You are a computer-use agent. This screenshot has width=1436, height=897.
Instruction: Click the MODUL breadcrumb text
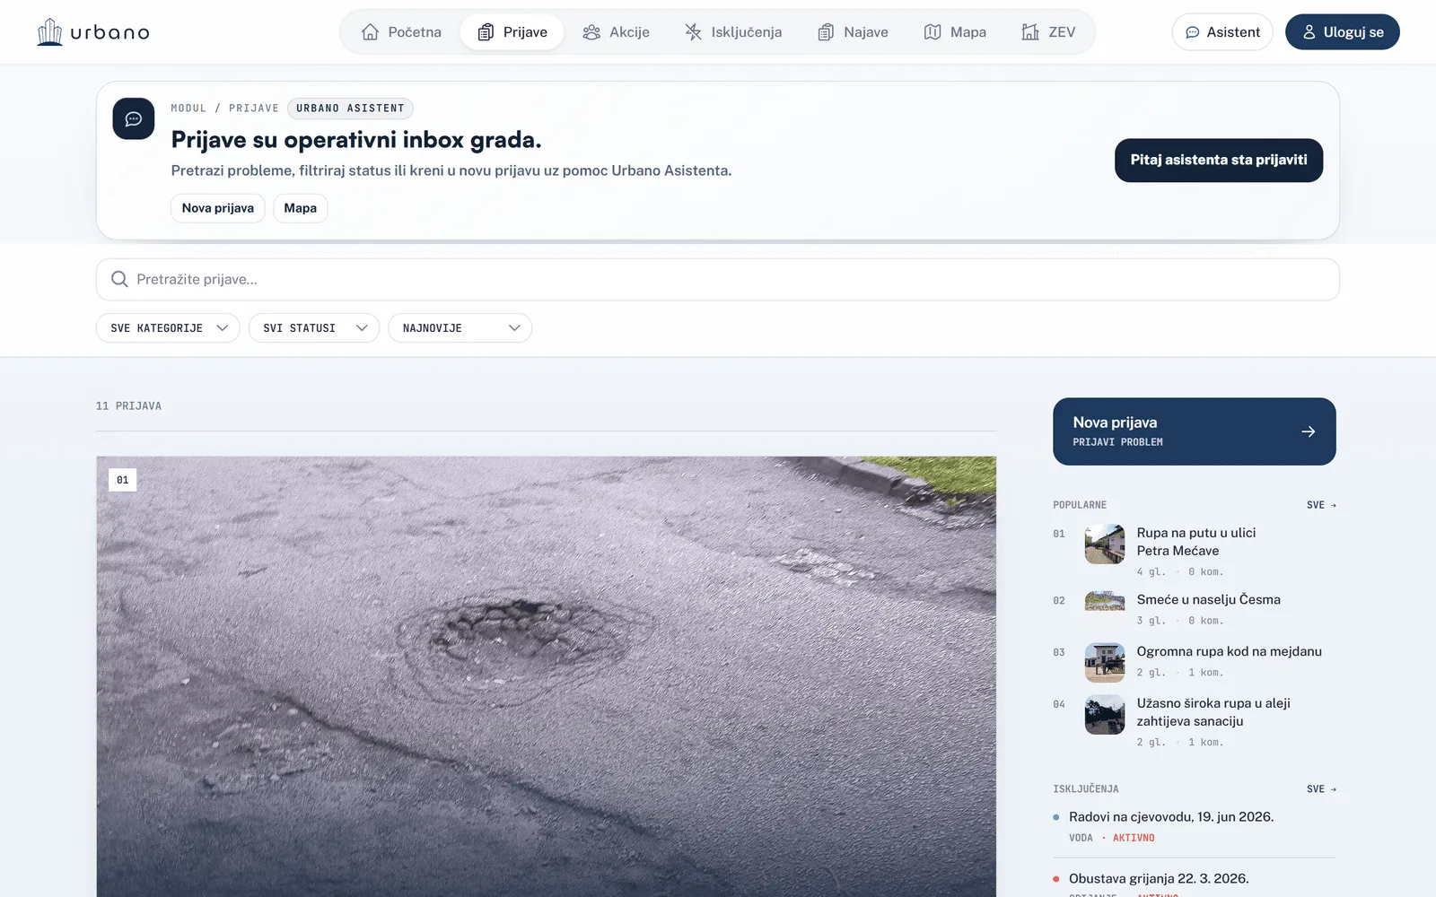[x=188, y=109]
